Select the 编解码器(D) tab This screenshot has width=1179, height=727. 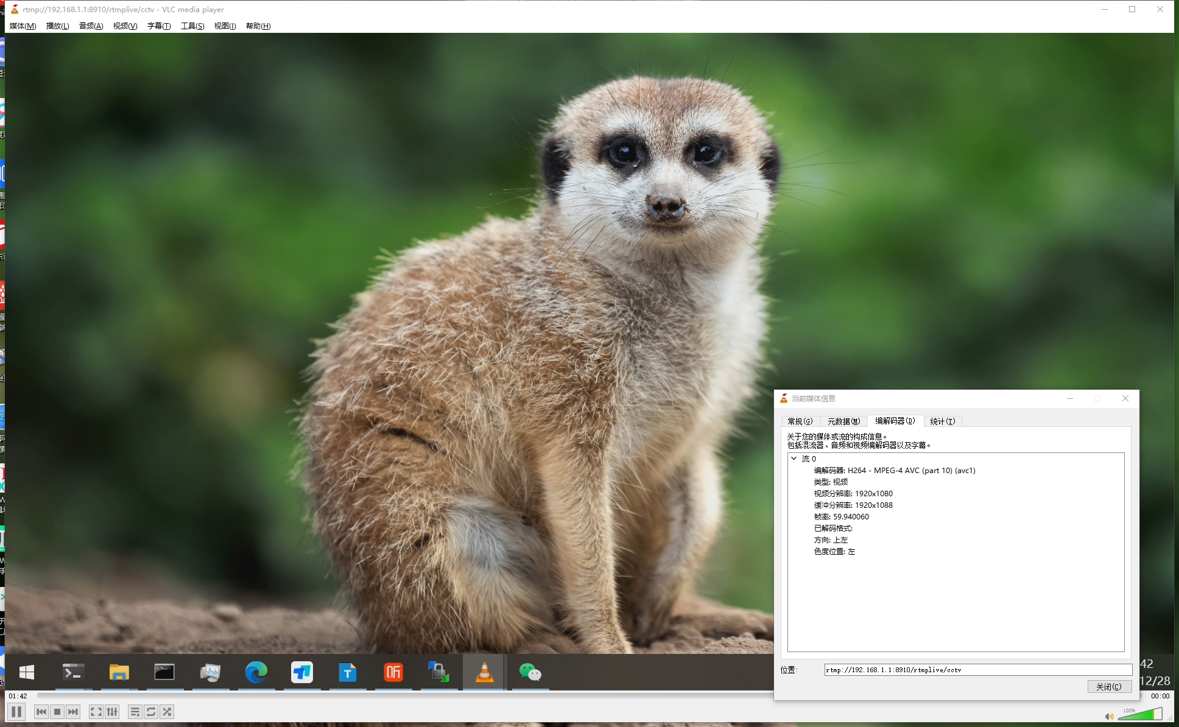click(895, 421)
